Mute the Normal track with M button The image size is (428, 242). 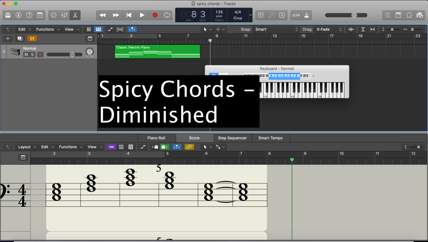pyautogui.click(x=26, y=54)
